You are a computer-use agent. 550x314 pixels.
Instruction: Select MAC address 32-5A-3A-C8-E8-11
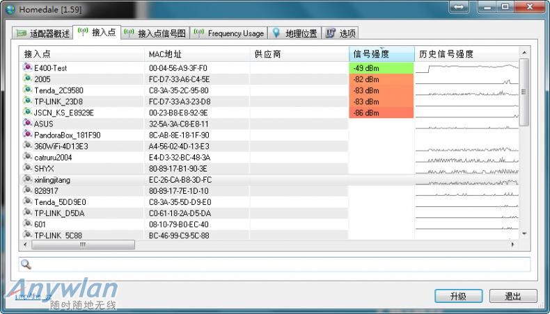(x=178, y=124)
